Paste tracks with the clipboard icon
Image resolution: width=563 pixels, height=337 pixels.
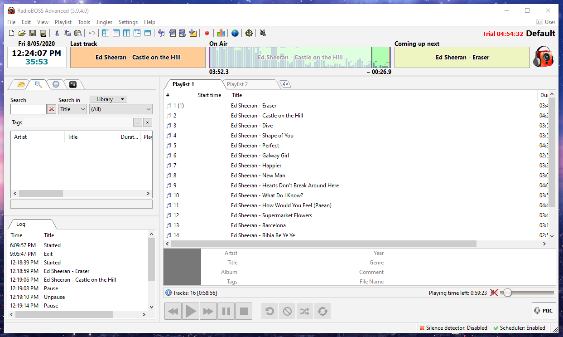pos(78,33)
